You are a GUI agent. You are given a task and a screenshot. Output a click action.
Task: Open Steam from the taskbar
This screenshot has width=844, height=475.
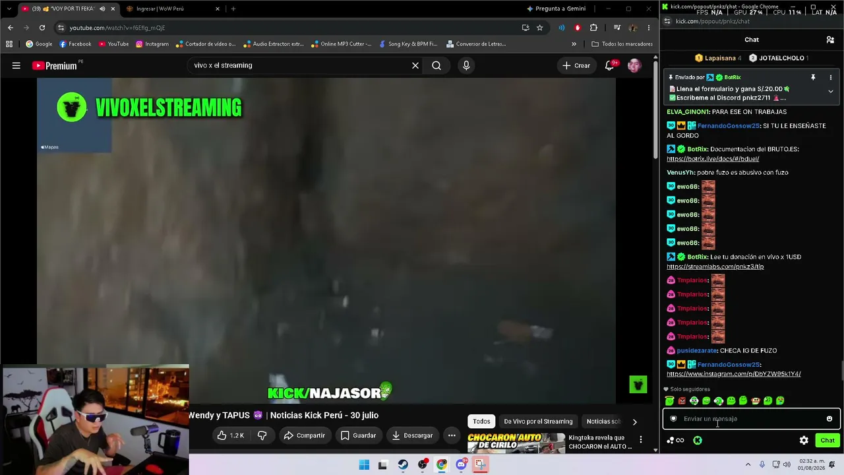(x=403, y=465)
